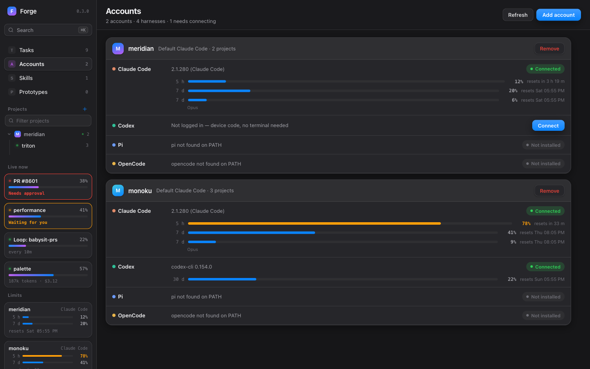Focus the Filter projects field

48,121
